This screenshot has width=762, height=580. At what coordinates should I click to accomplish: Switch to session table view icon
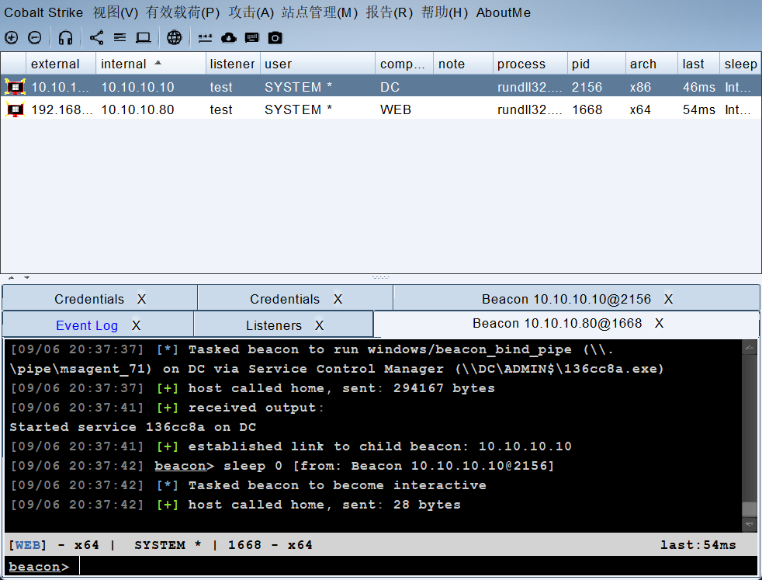[x=119, y=37]
